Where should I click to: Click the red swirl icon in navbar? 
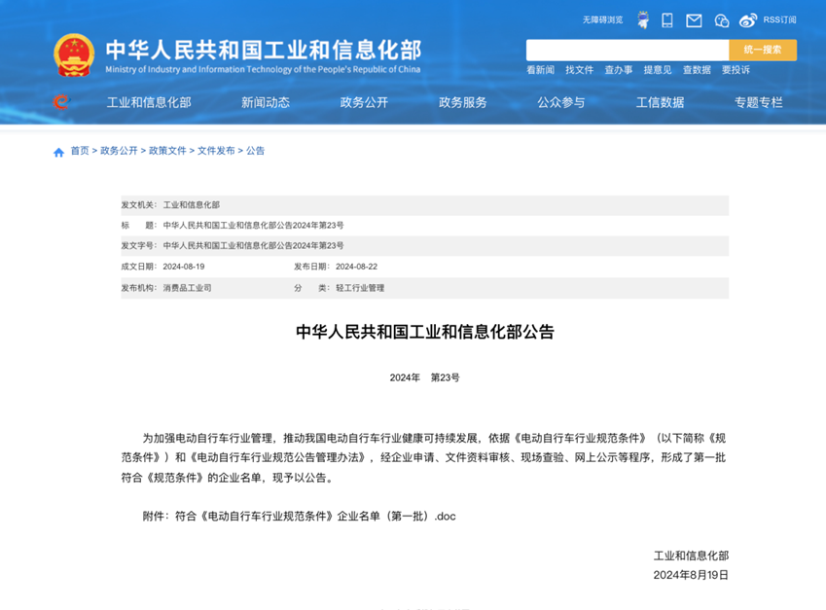[61, 102]
